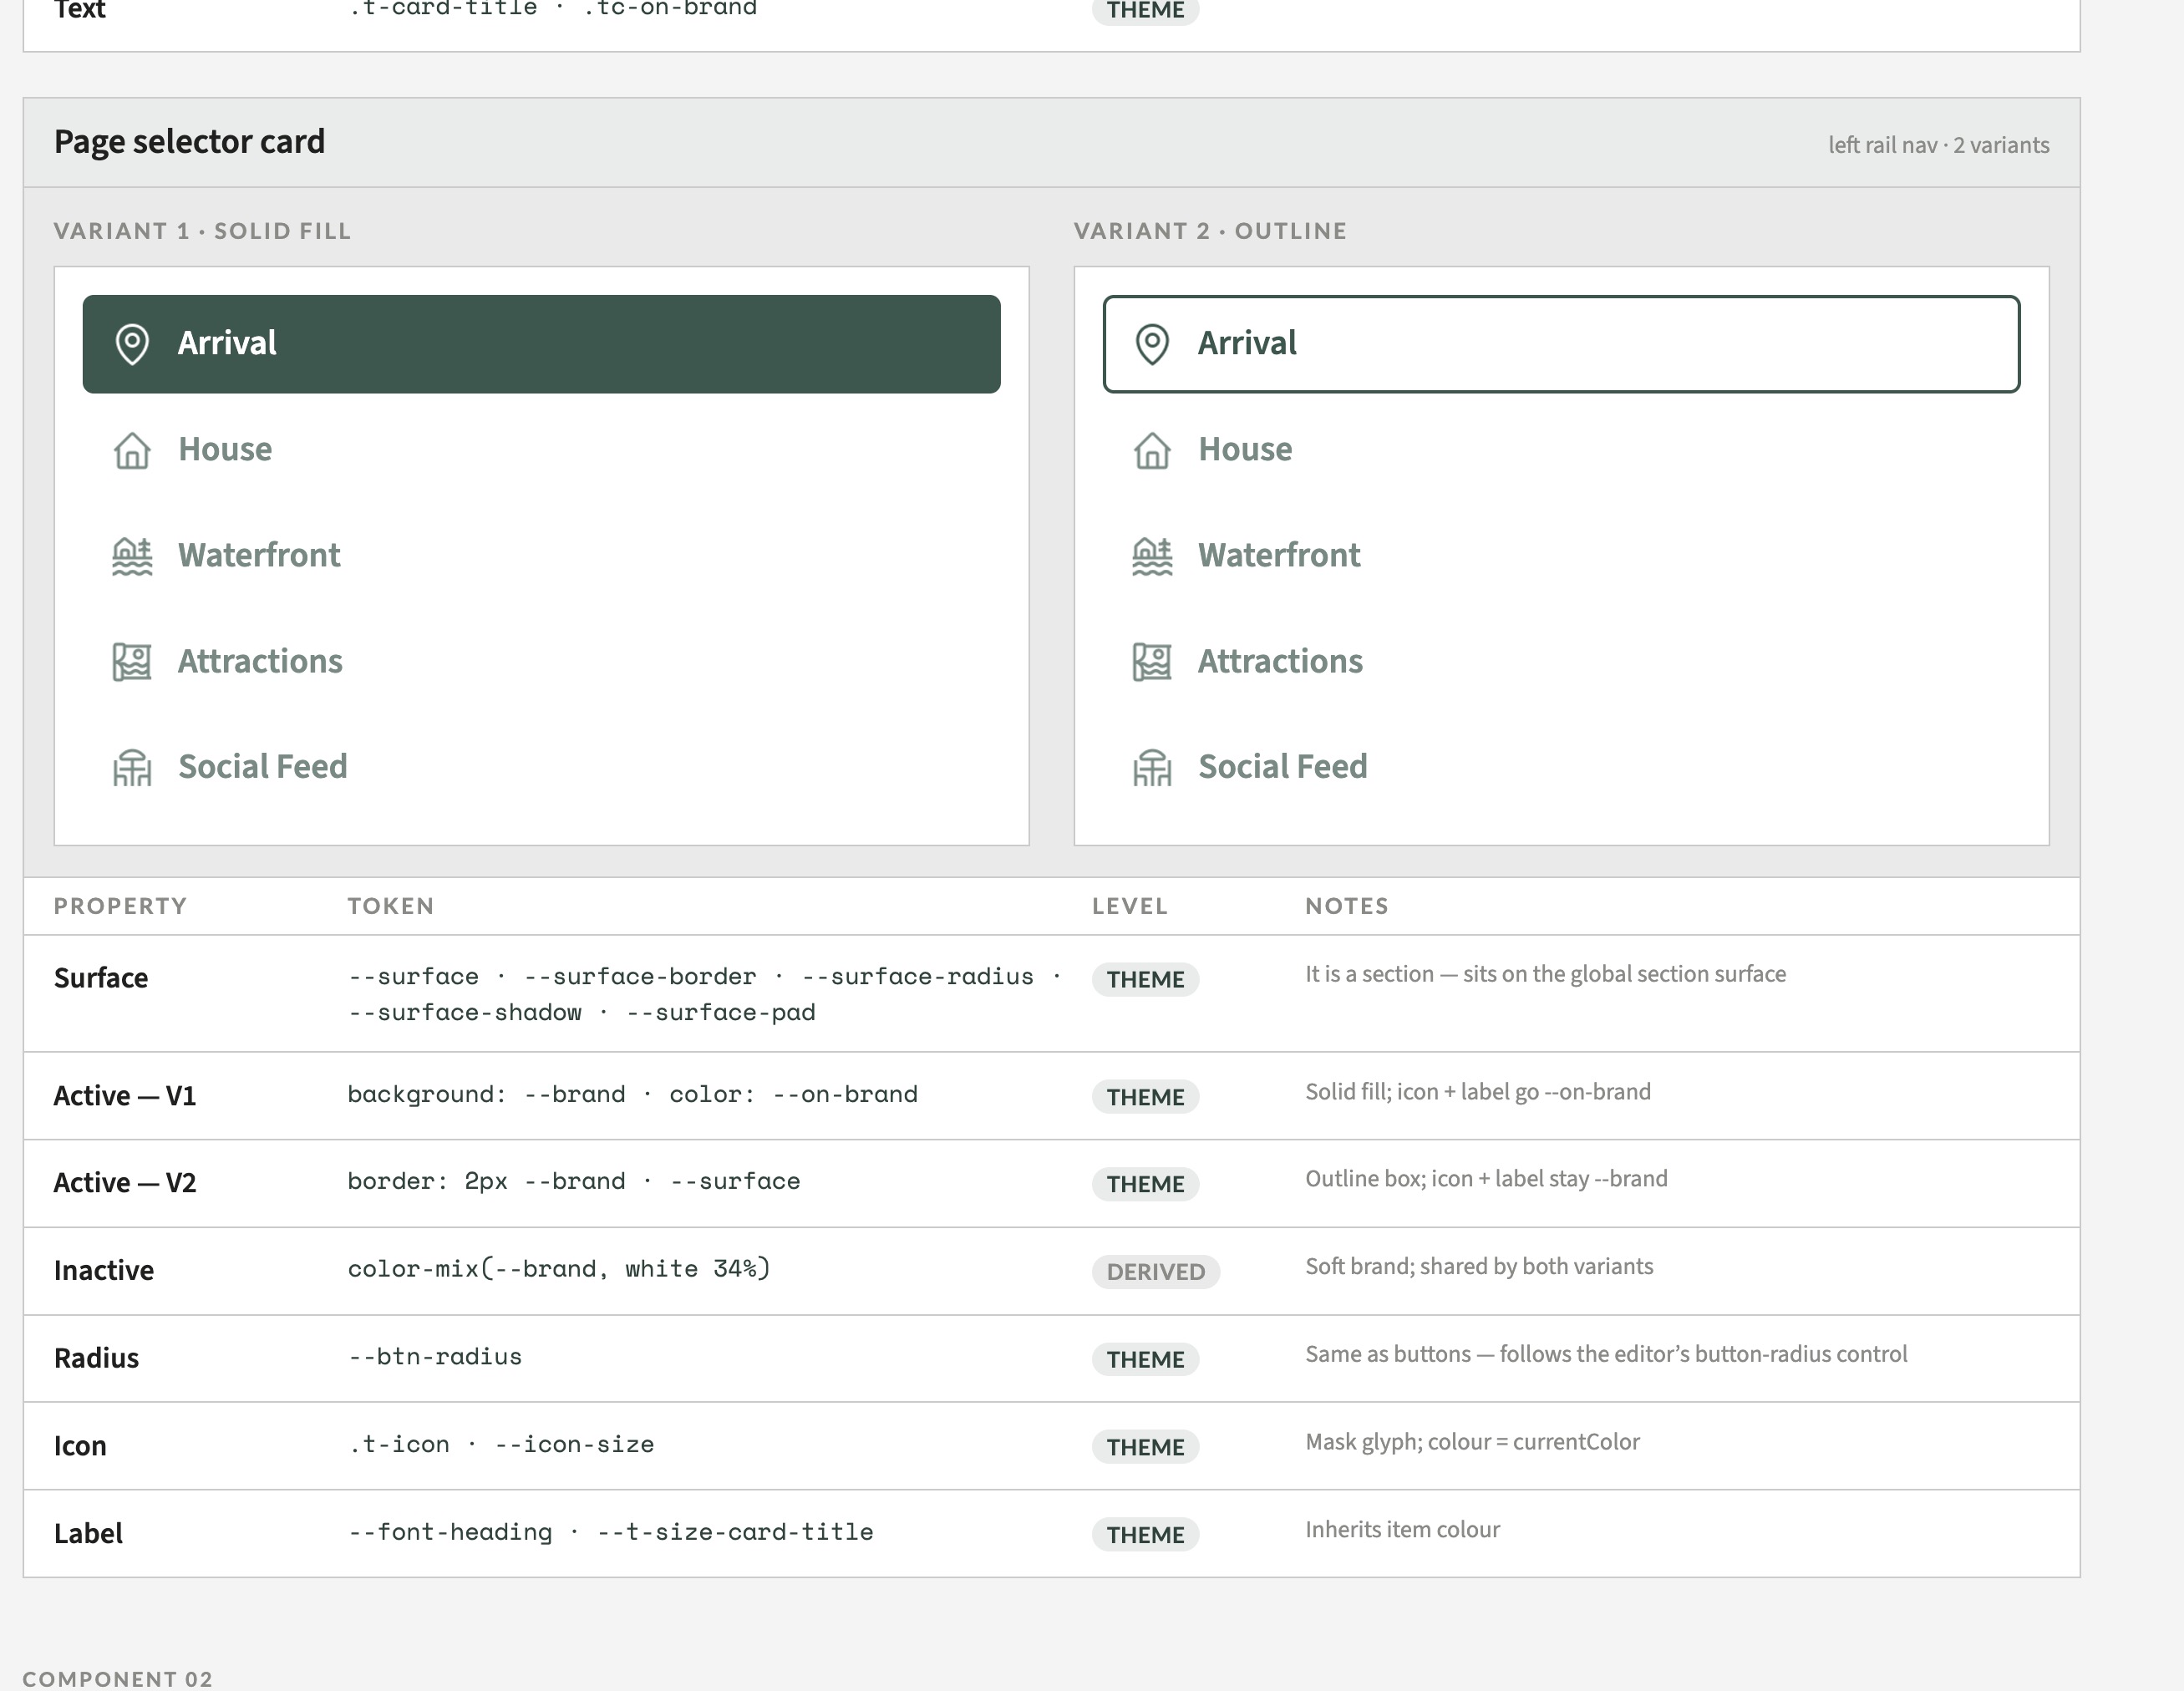The height and width of the screenshot is (1691, 2184).
Task: Click the Arrival map-pin icon in the outline variant
Action: pyautogui.click(x=1152, y=344)
